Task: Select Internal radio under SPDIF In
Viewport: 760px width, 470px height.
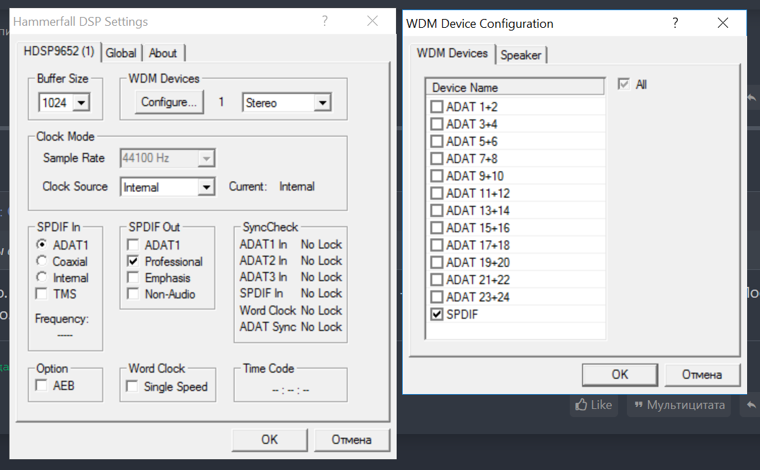Action: 42,277
